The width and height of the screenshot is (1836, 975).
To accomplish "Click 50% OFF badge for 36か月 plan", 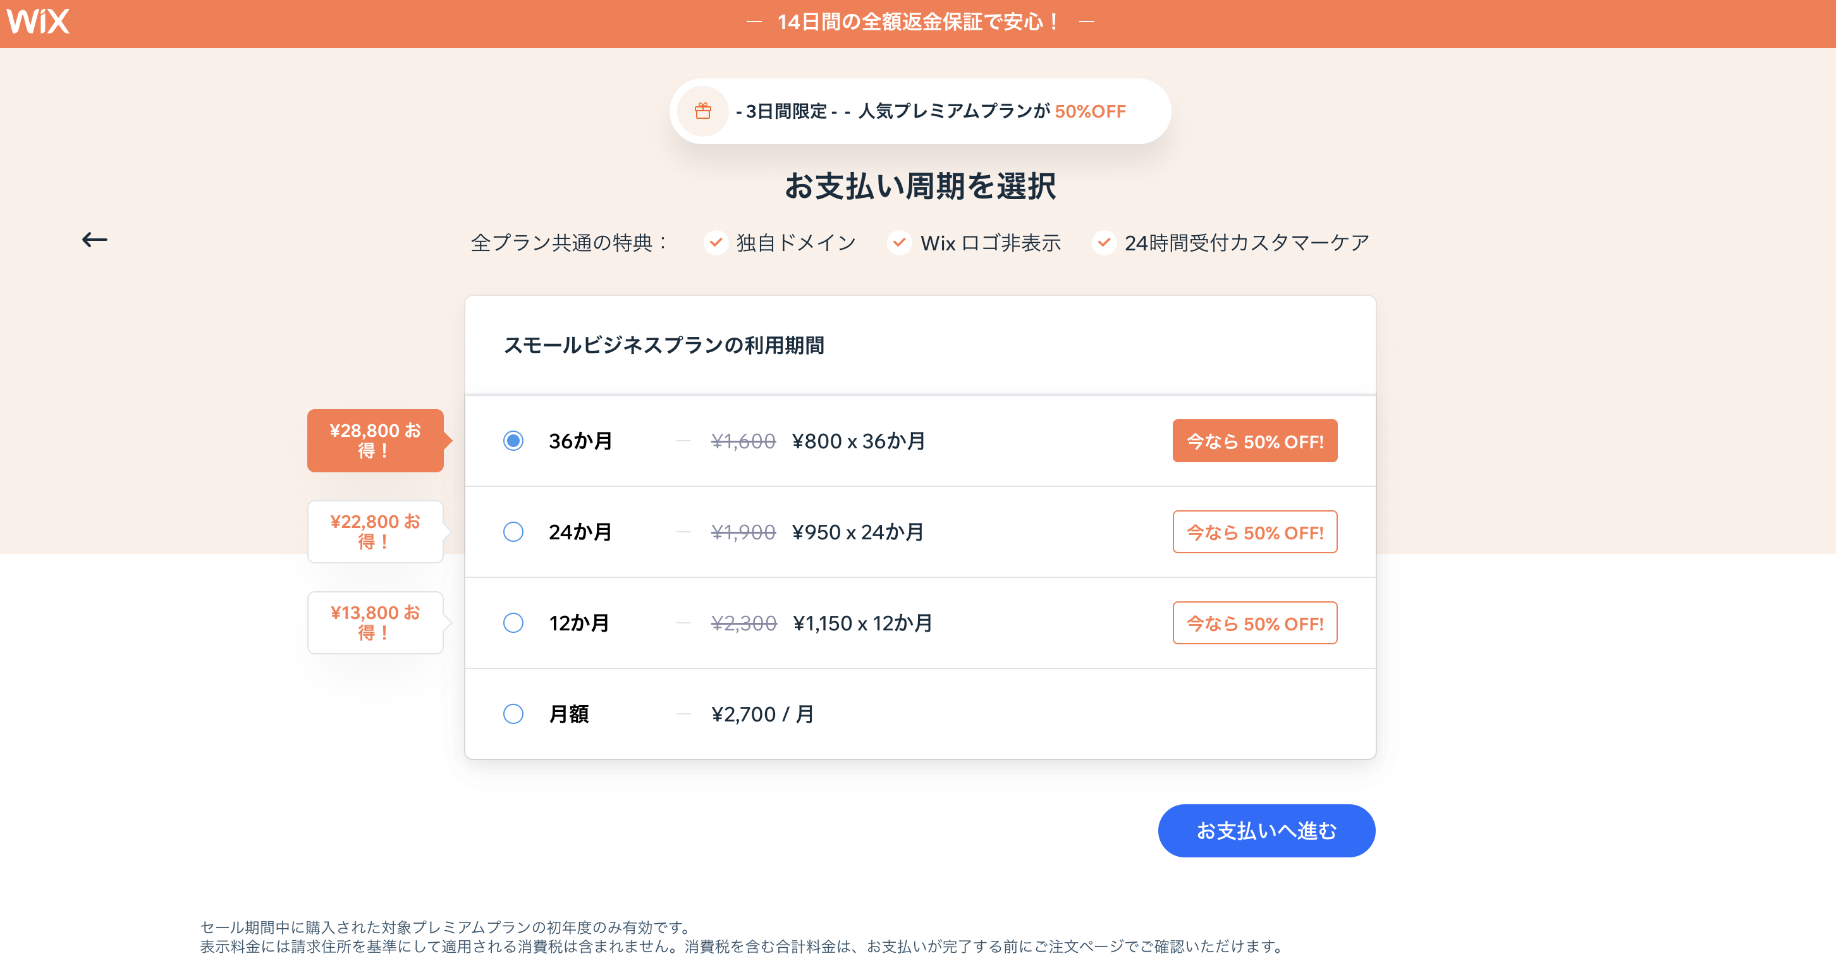I will [x=1254, y=441].
